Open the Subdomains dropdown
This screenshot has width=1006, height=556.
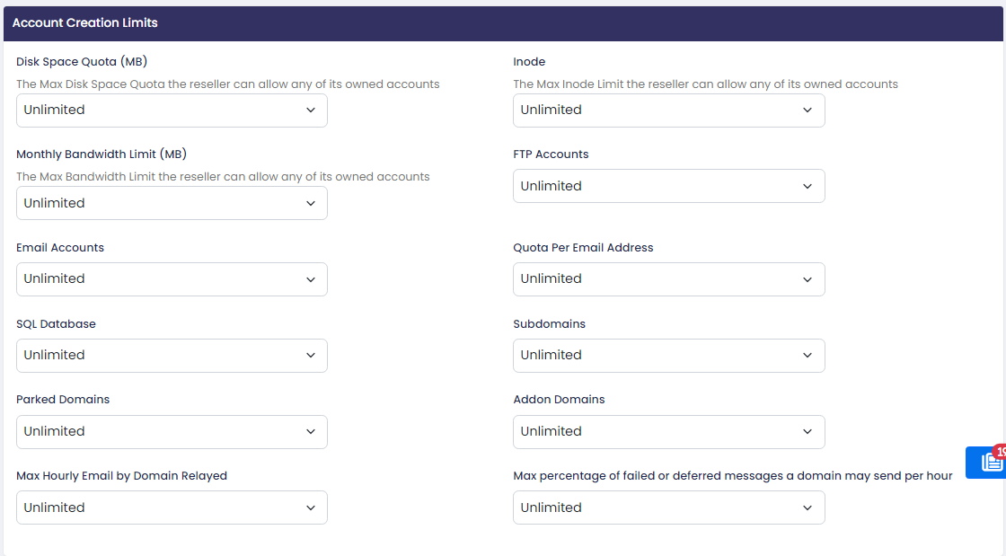[668, 356]
